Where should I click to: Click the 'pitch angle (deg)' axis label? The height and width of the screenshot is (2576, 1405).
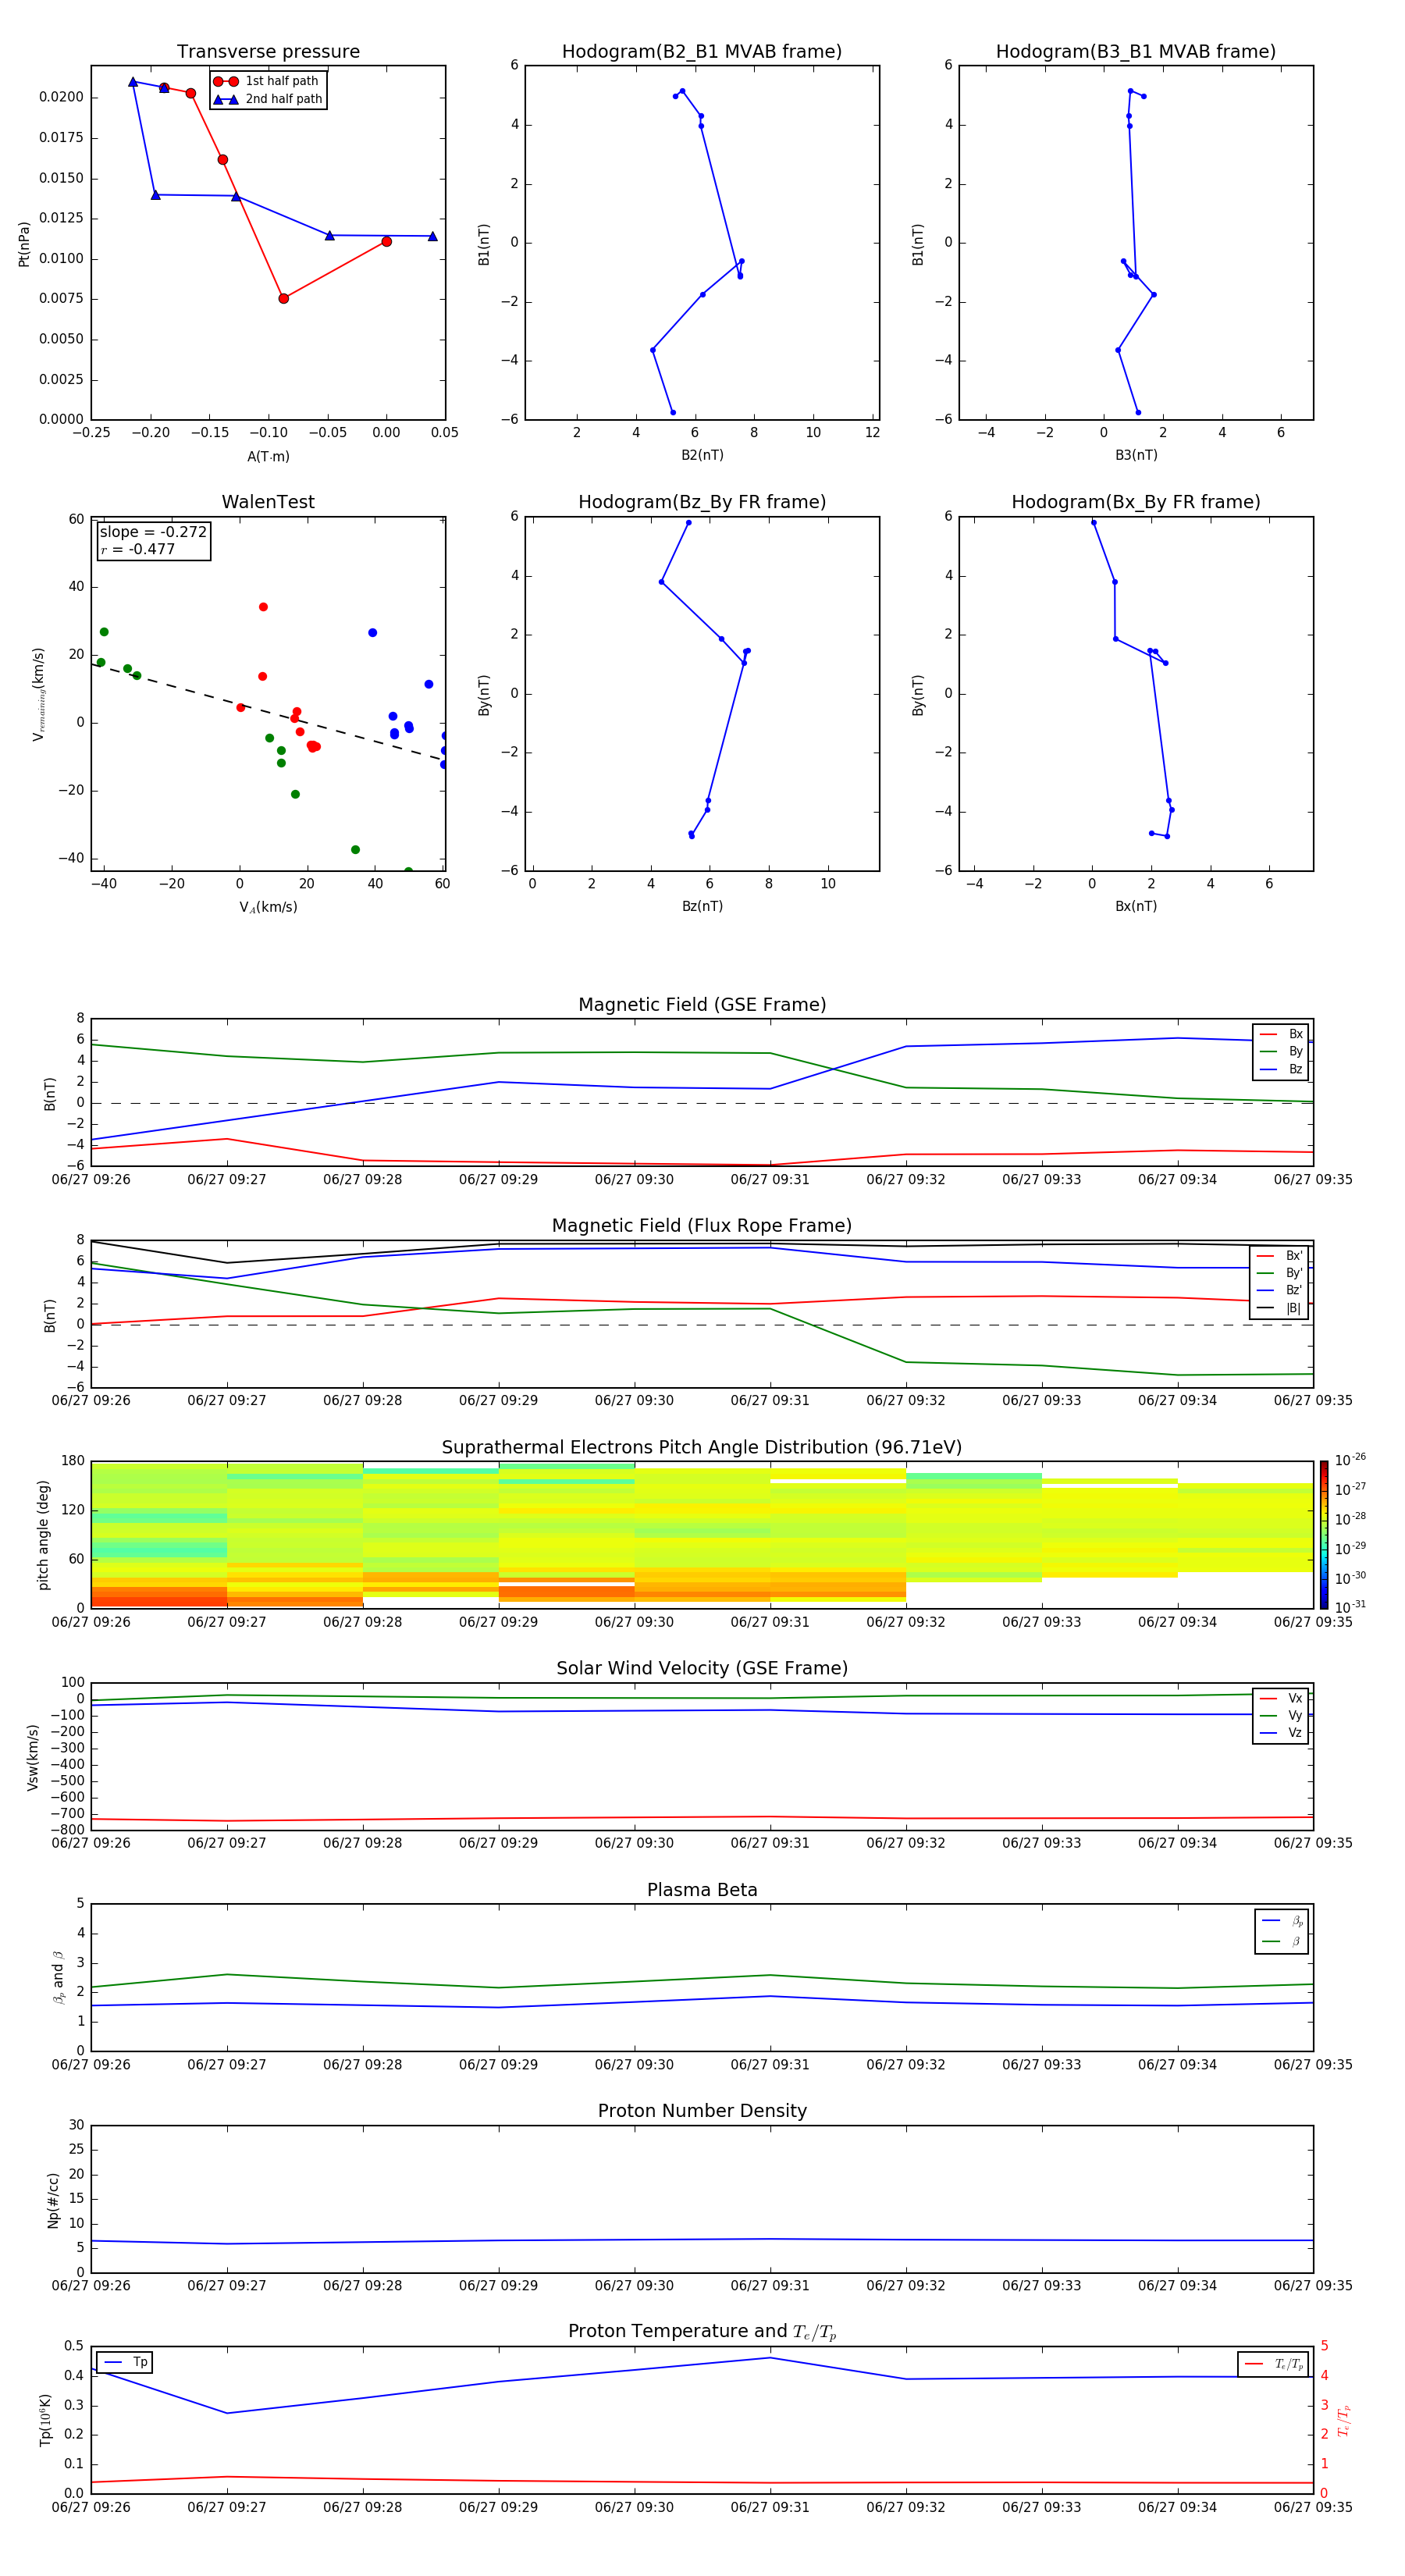tap(43, 1535)
